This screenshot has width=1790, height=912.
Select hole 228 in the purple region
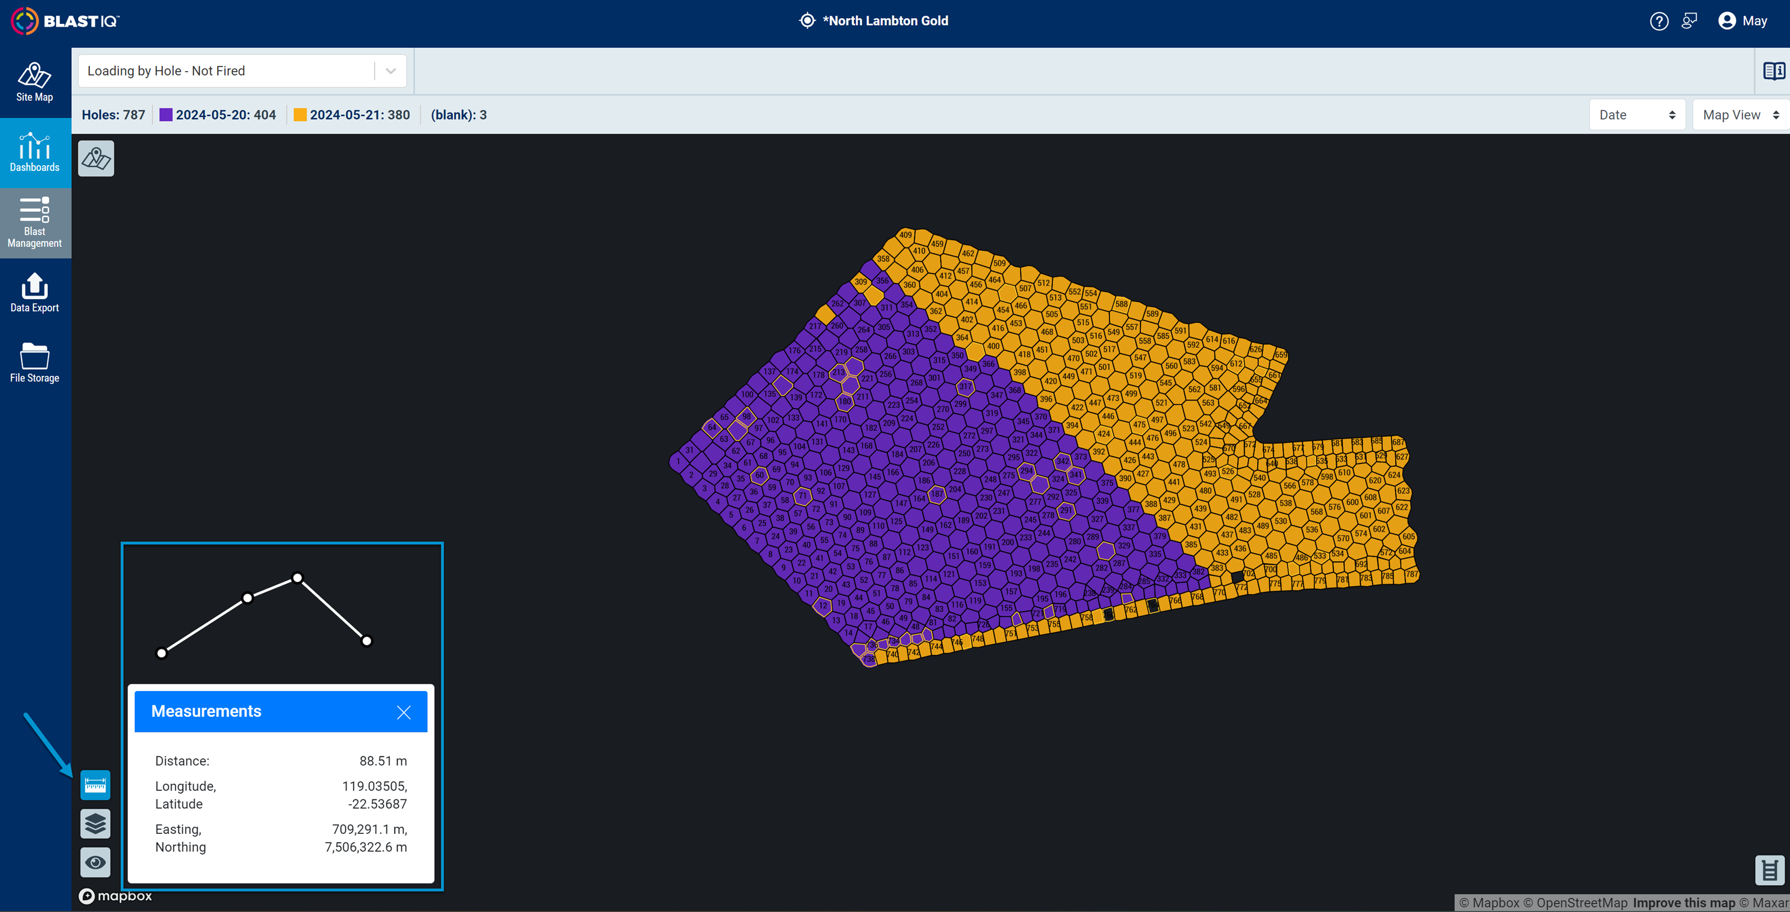tap(959, 471)
